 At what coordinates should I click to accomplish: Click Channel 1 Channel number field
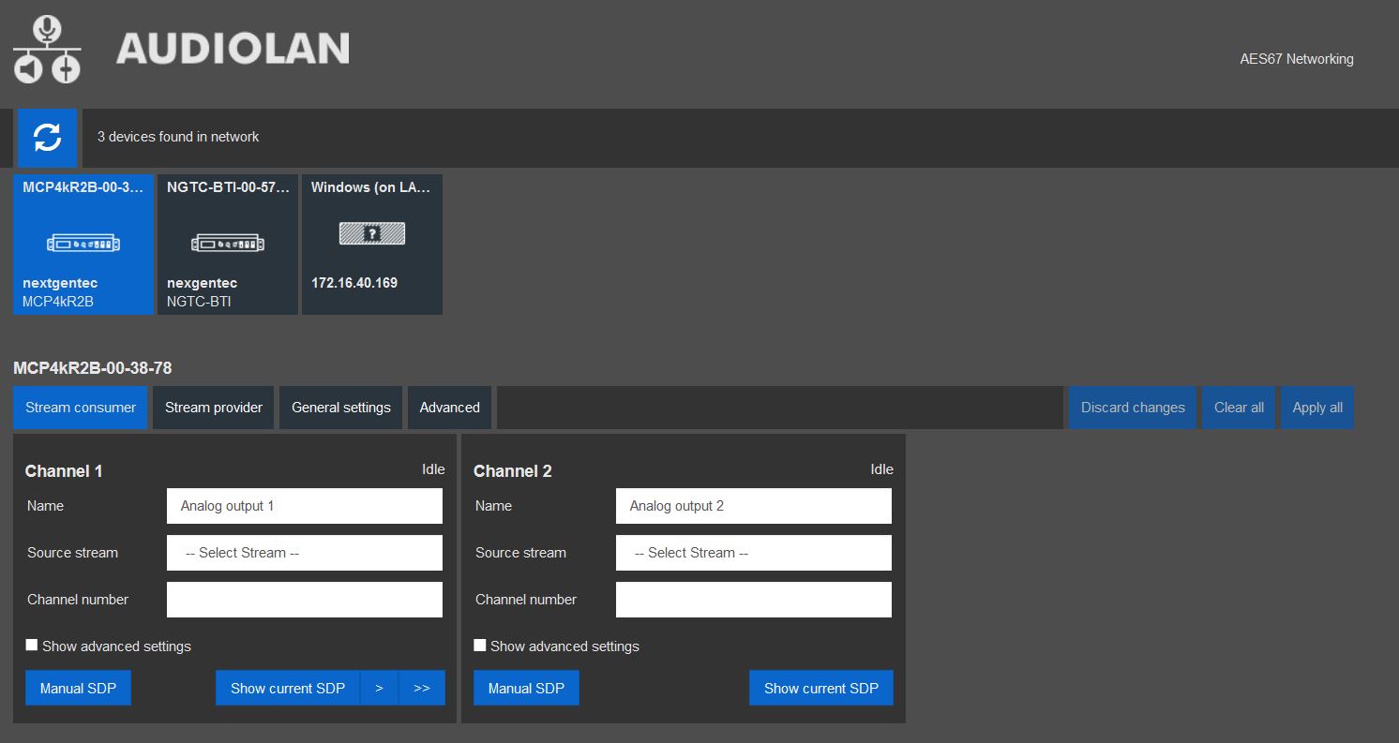pos(305,600)
